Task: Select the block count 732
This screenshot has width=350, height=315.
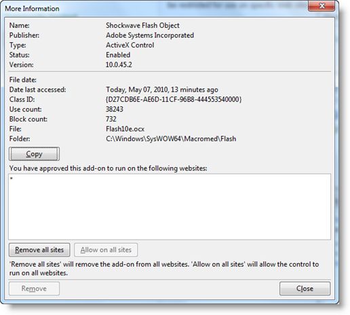Action: [111, 119]
